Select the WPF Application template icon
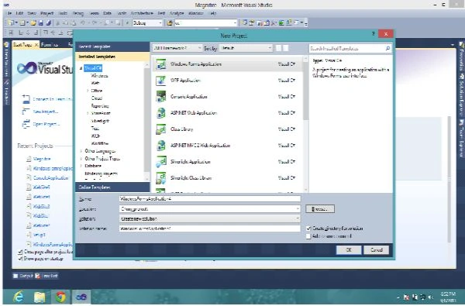 [x=160, y=81]
